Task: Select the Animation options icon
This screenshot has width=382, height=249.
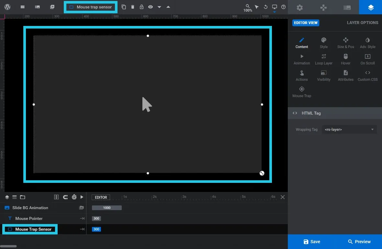Action: [301, 59]
